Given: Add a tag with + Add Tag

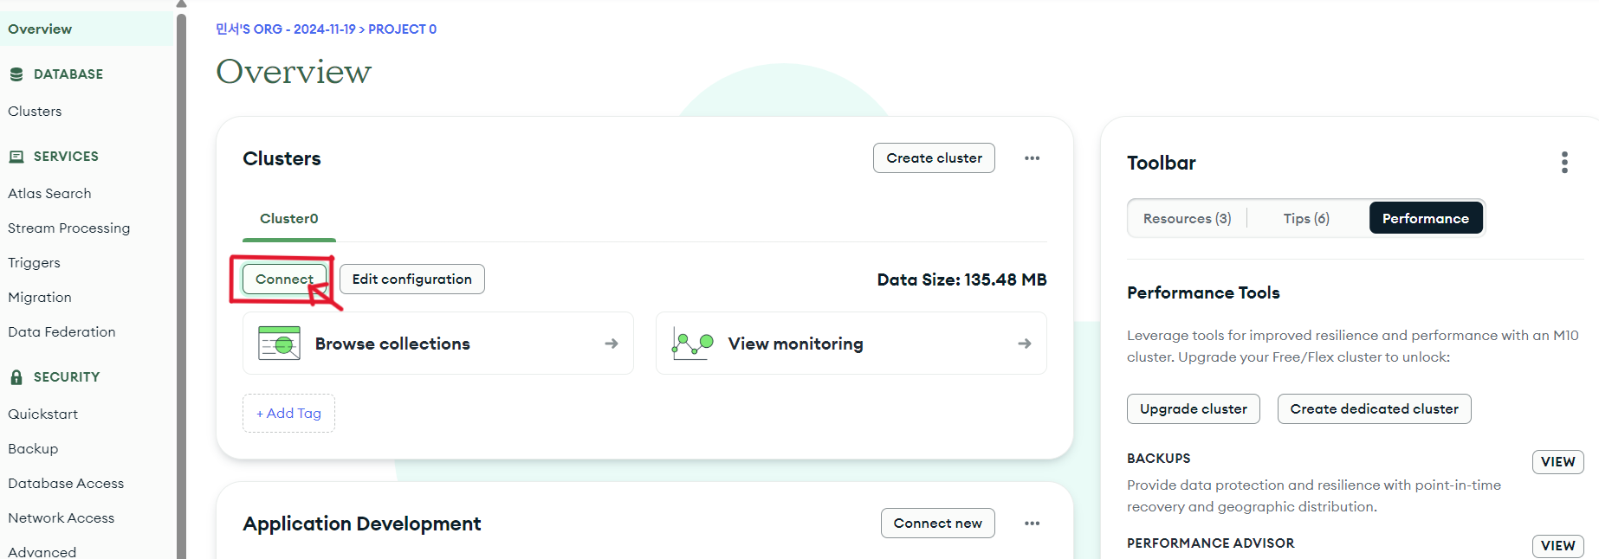Looking at the screenshot, I should pos(288,414).
